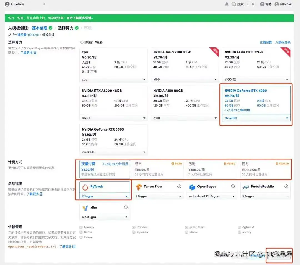Image resolution: width=300 pixels, height=265 pixels.
Task: Click 了解更多 under 选择镜像
Action: point(33,194)
